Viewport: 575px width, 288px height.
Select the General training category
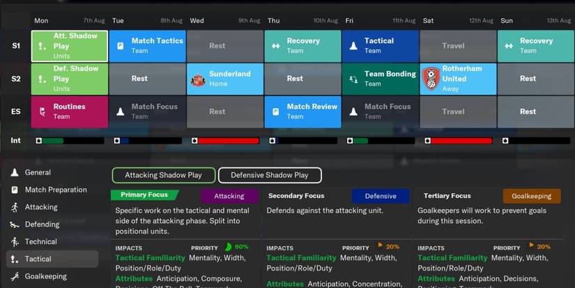click(x=52, y=172)
